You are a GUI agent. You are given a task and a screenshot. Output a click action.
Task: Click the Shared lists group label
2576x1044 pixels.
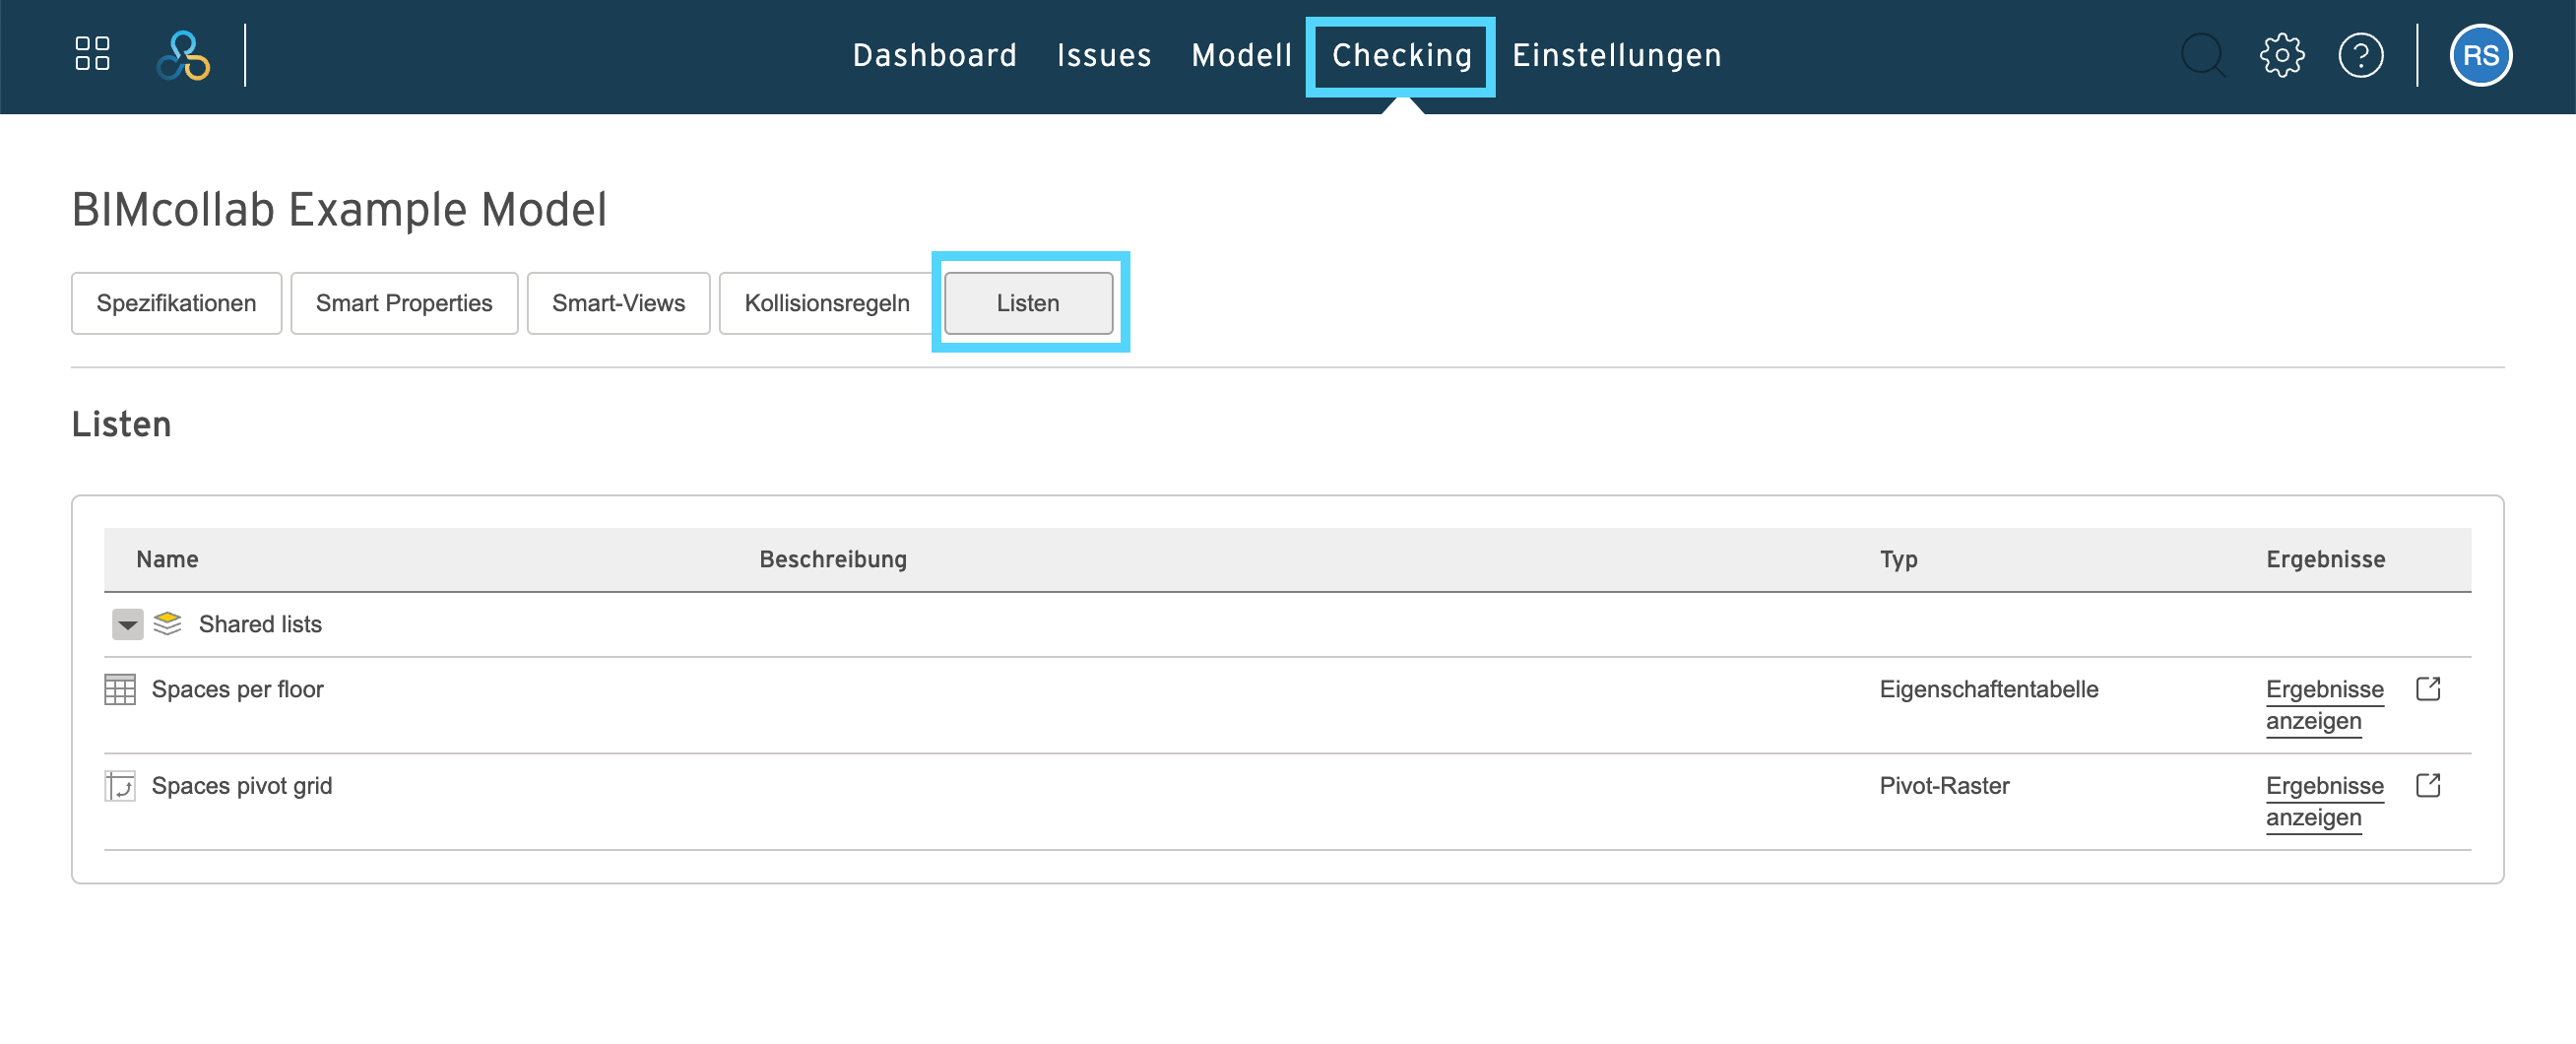pos(260,624)
